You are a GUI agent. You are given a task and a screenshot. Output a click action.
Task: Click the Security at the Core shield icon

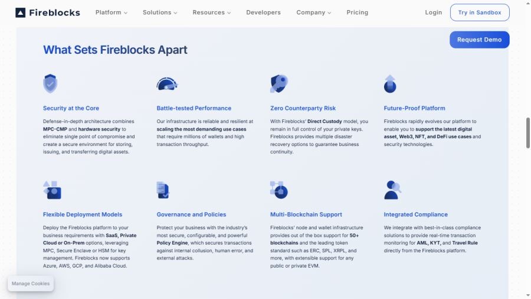tap(50, 83)
